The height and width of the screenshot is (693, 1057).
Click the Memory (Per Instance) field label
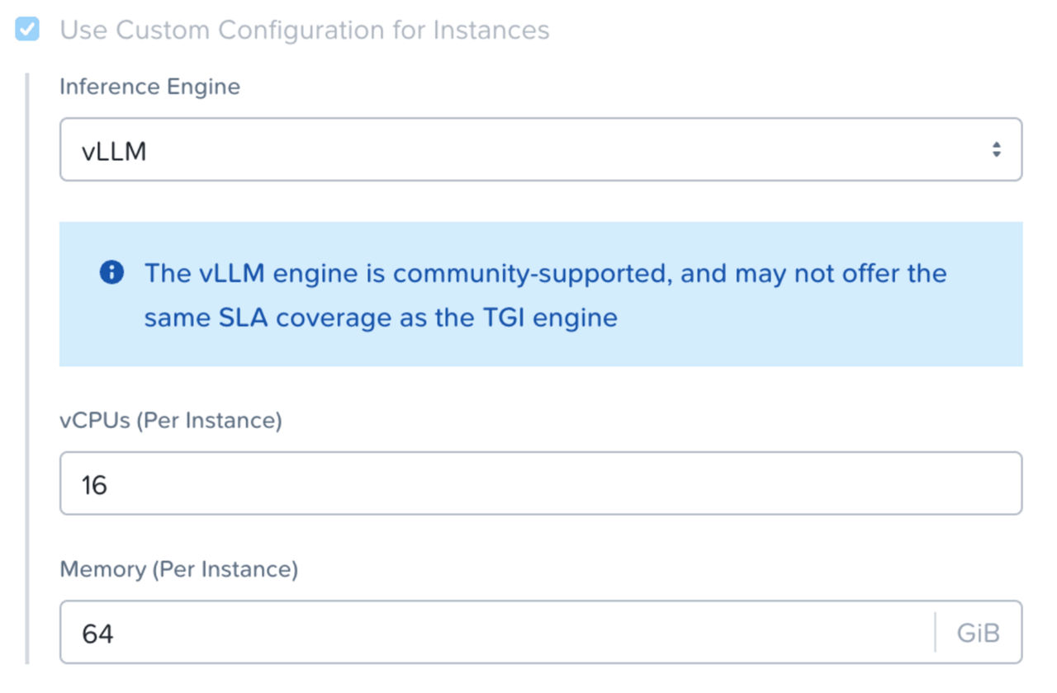(179, 568)
